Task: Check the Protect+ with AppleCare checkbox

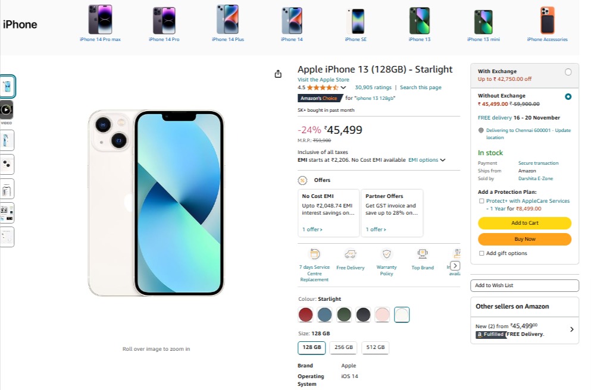Action: [481, 201]
